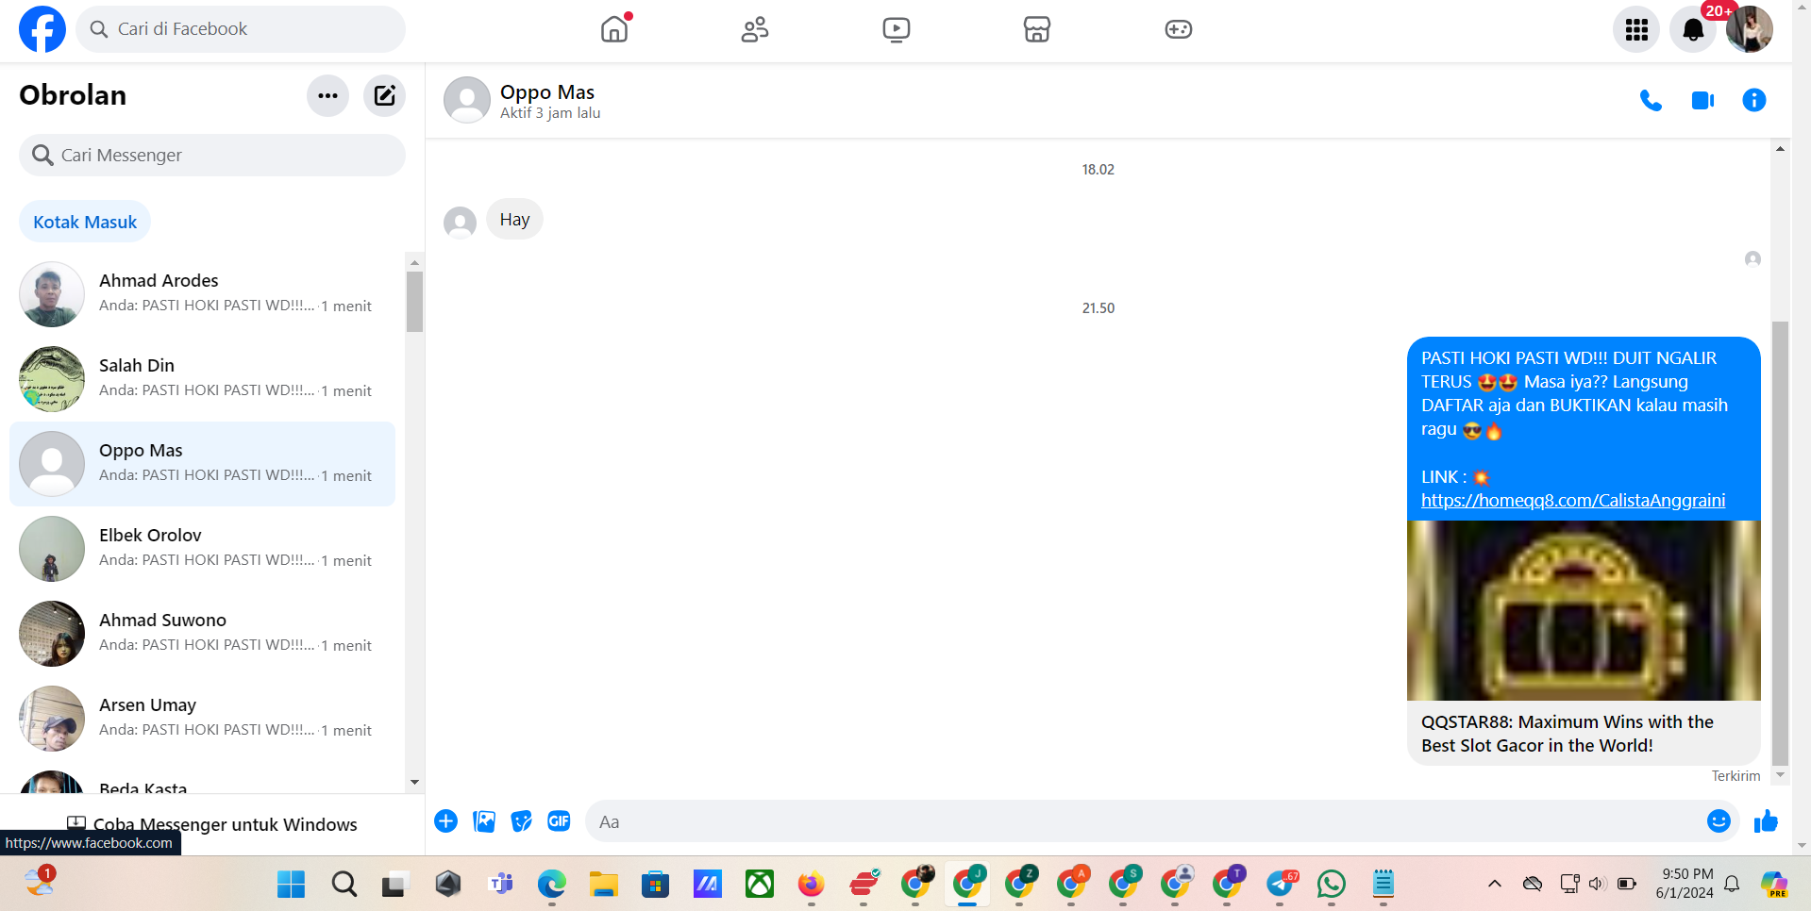Select the Kotak Masuk tab
Viewport: 1811px width, 911px height.
click(x=85, y=222)
